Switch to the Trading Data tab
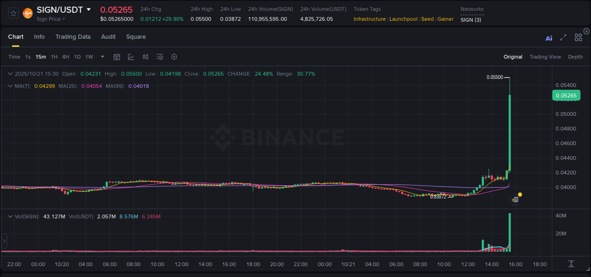591x277 pixels. click(x=73, y=37)
